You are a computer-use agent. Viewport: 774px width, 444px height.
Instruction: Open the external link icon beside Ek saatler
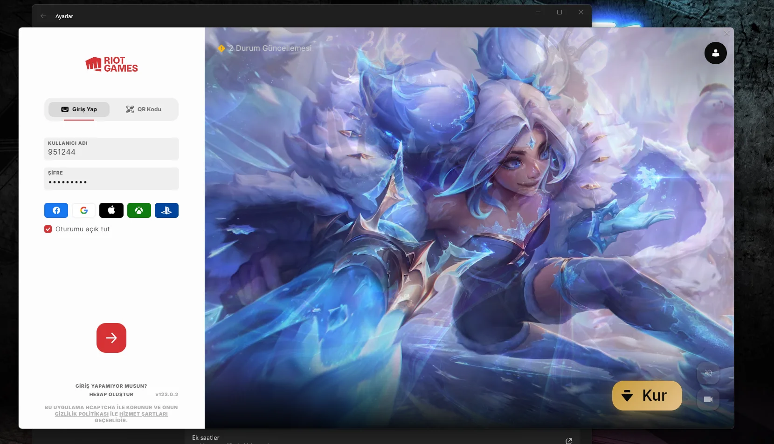click(569, 441)
